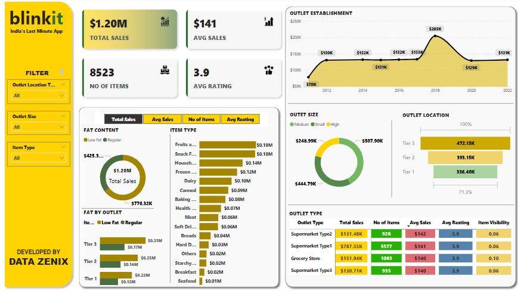The width and height of the screenshot is (518, 291).
Task: Click Low Fat legend in Fat By Outlet
Action: [x=108, y=222]
